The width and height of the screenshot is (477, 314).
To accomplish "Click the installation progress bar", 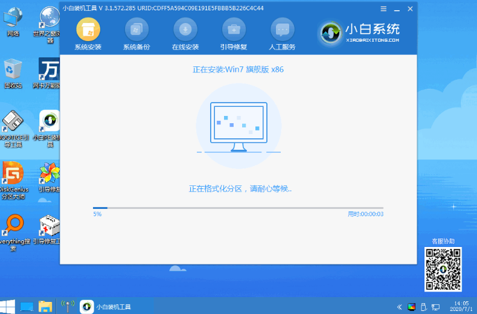I will (x=238, y=208).
